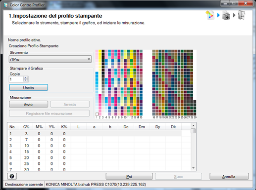The image size is (256, 190).
Task: Start measurement with the Avvio button
Action: coord(29,104)
